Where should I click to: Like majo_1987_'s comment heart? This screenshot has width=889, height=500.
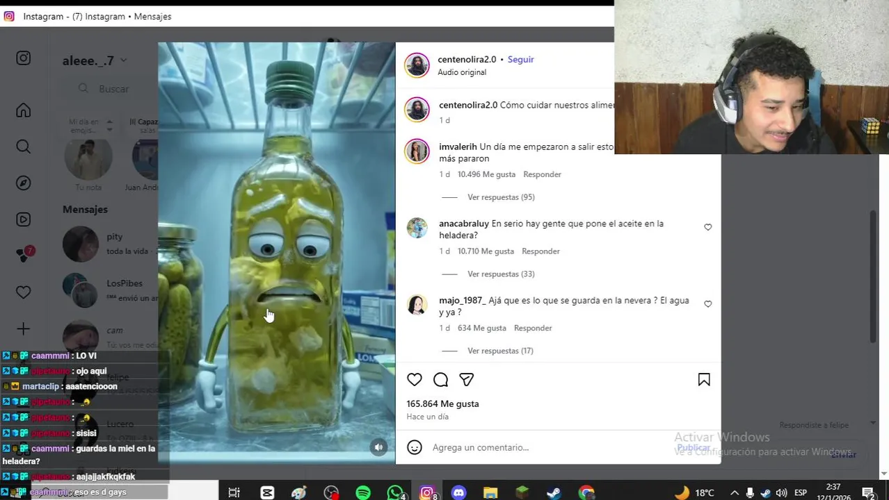coord(707,303)
